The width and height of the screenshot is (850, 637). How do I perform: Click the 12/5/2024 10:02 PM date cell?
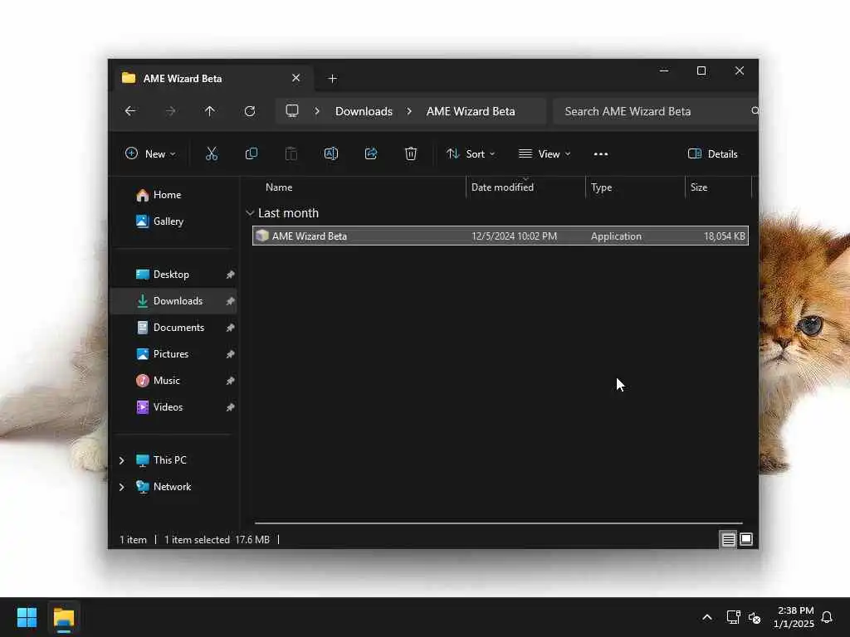pyautogui.click(x=514, y=236)
